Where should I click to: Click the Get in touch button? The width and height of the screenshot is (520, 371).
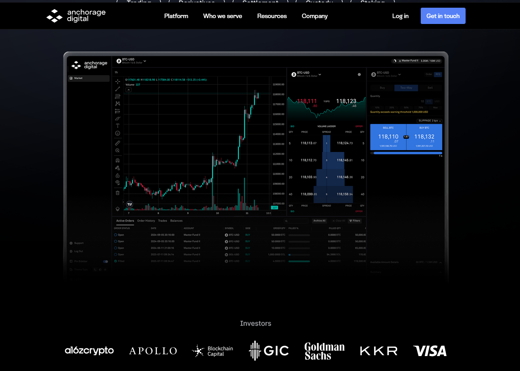443,16
